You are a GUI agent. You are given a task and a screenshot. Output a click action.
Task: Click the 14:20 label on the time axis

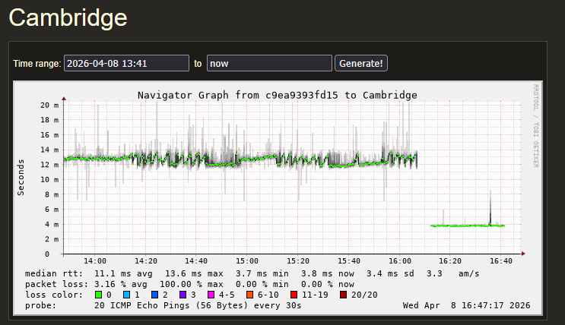[146, 261]
